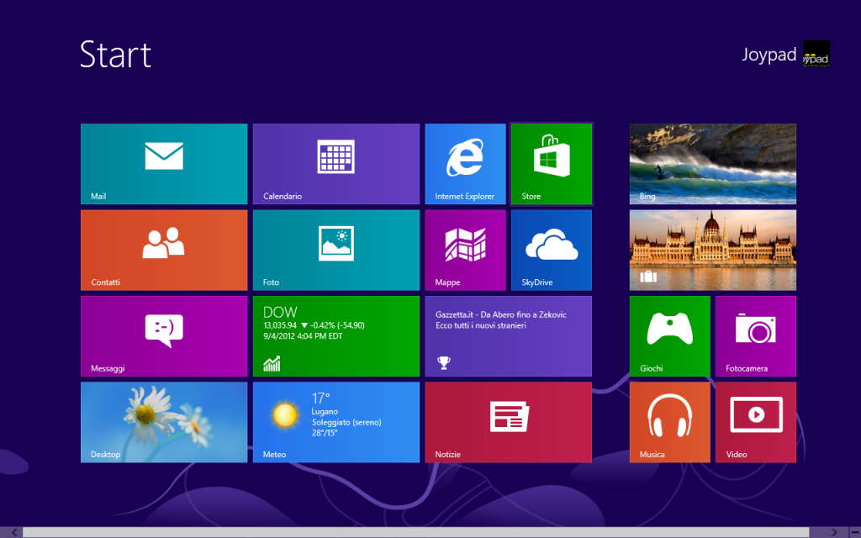
Task: Open the Calendario tile
Action: click(336, 164)
